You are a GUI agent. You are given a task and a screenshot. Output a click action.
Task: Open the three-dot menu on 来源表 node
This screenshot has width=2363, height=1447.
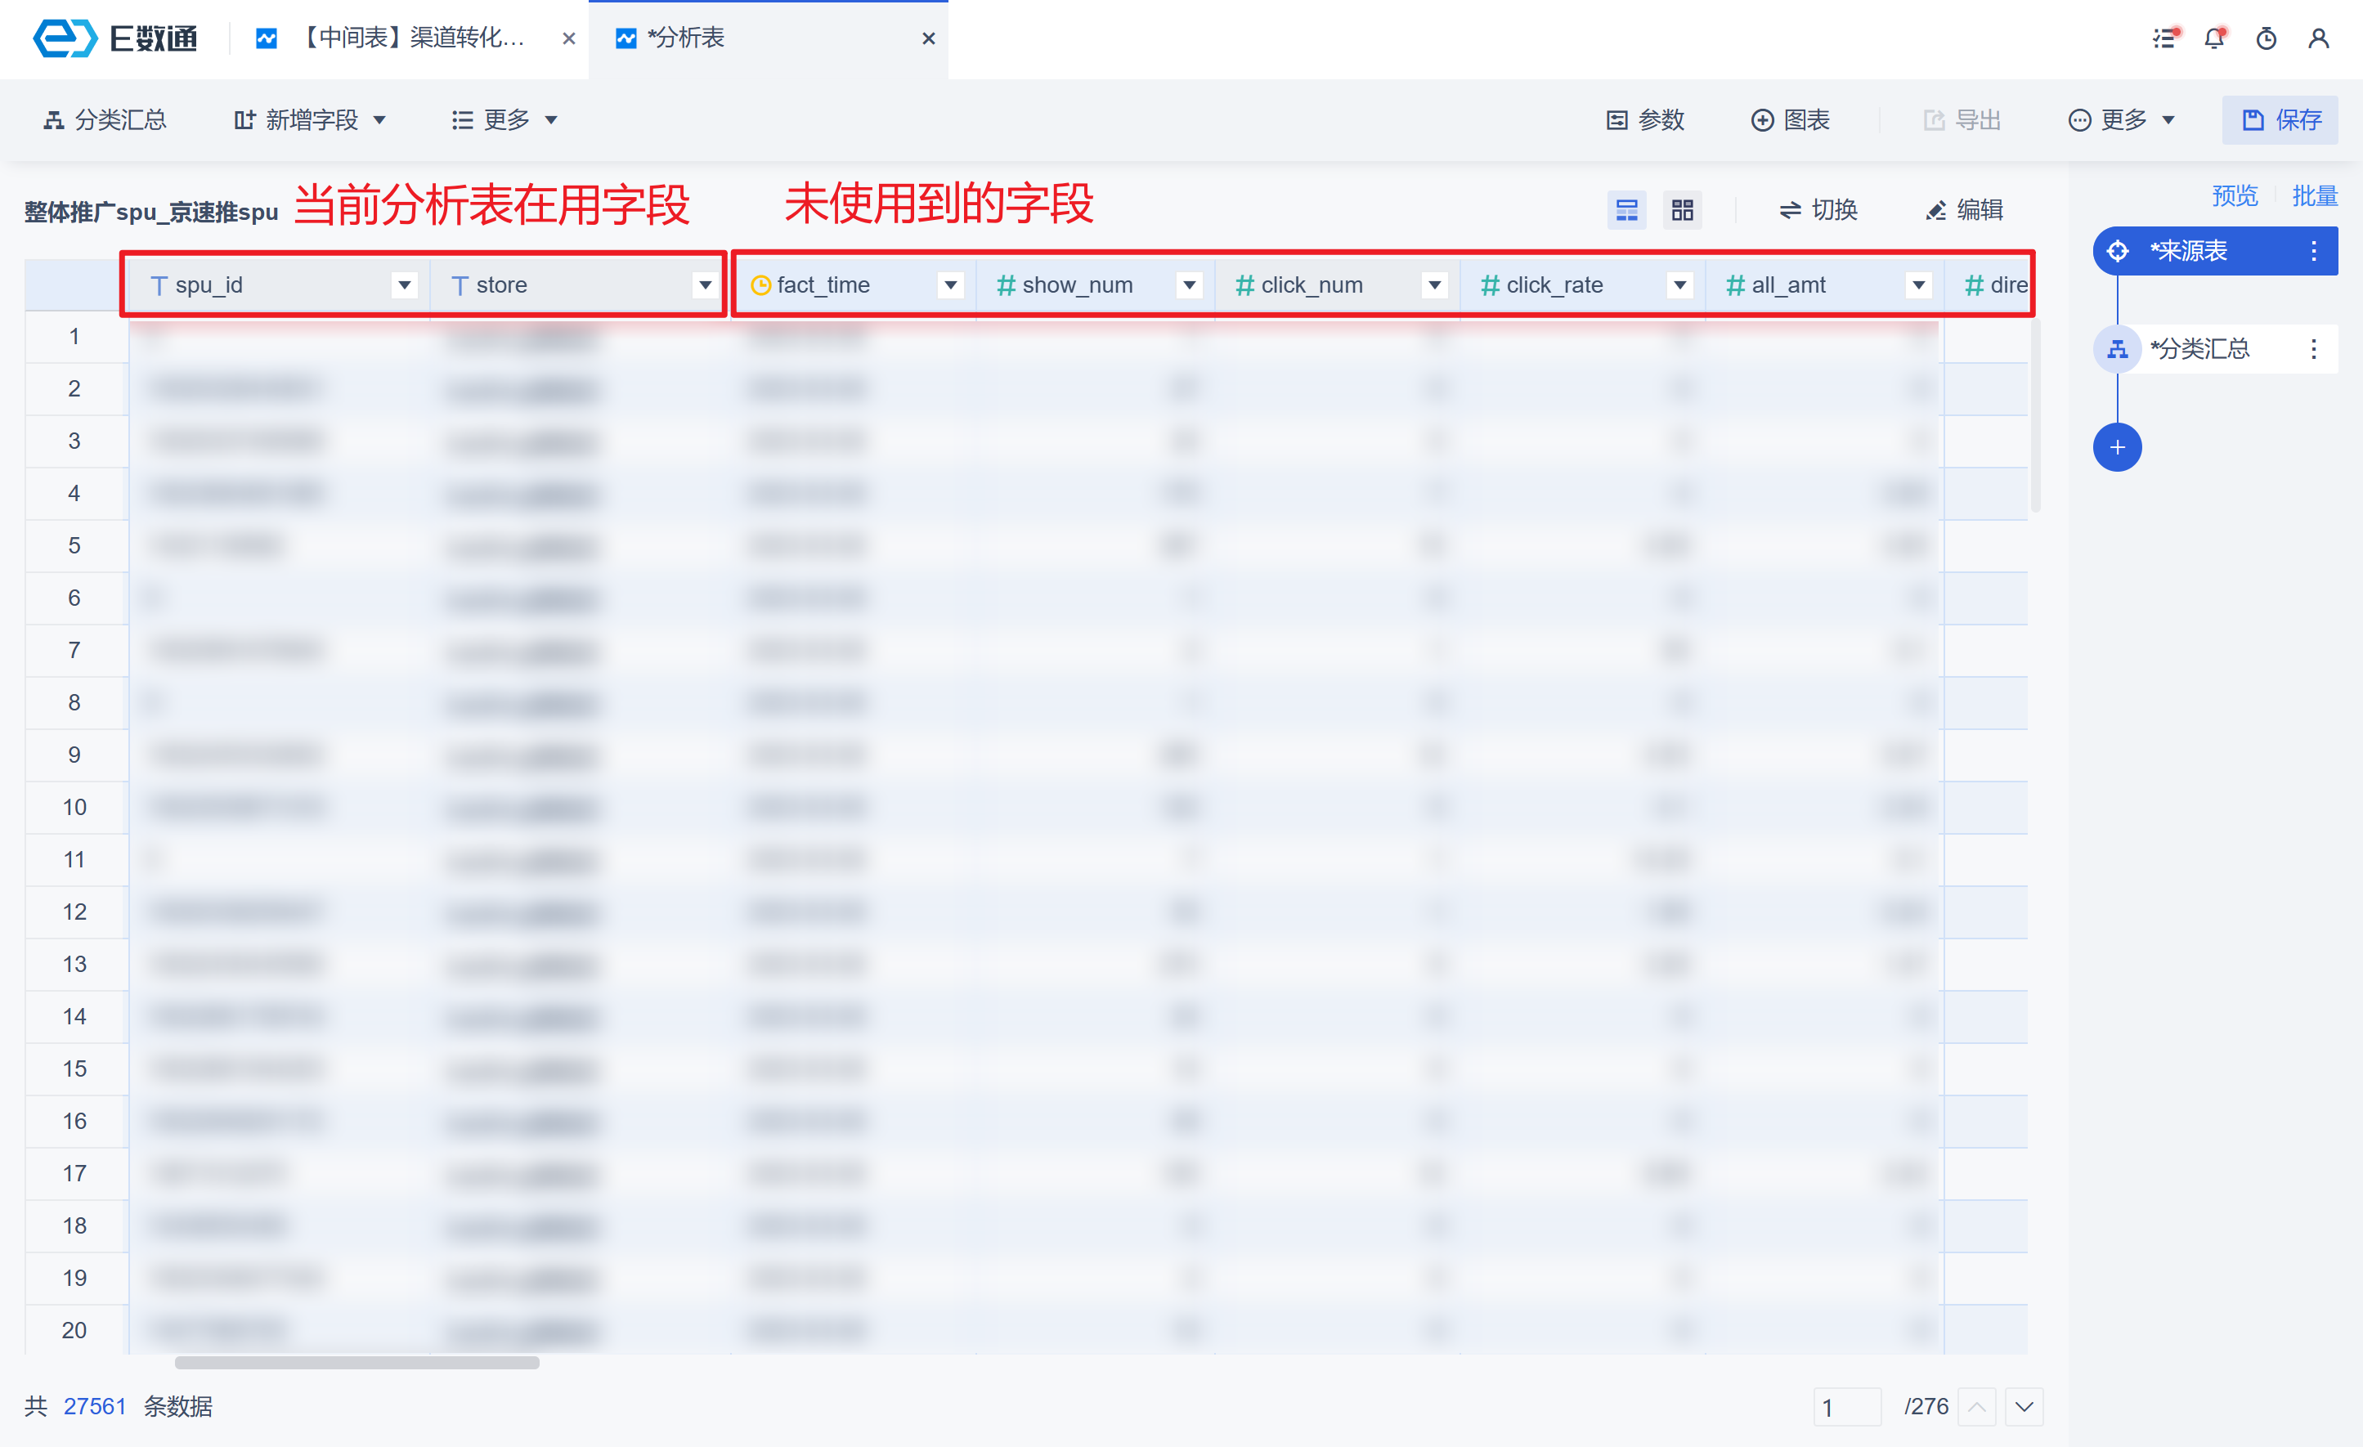coord(2313,251)
